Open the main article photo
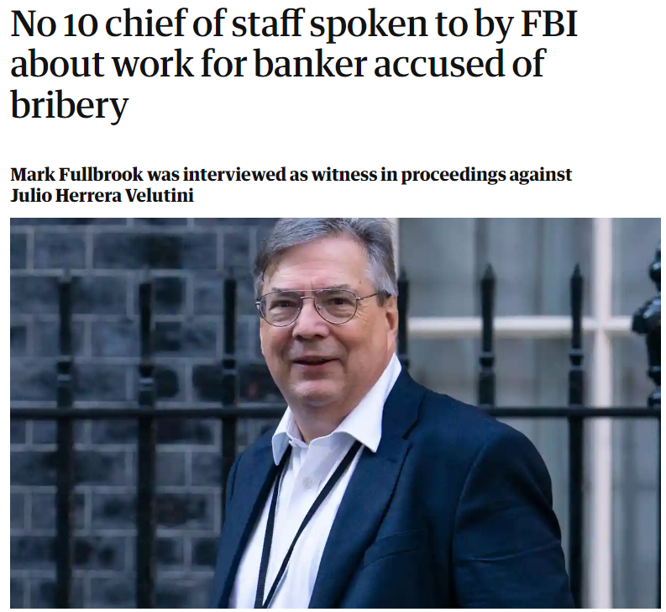The width and height of the screenshot is (666, 612). tap(336, 413)
